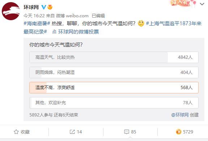The height and width of the screenshot is (141, 208).
Task: Select the poll option 阴雨绵绵，闷热潮湿
Action: click(x=114, y=72)
